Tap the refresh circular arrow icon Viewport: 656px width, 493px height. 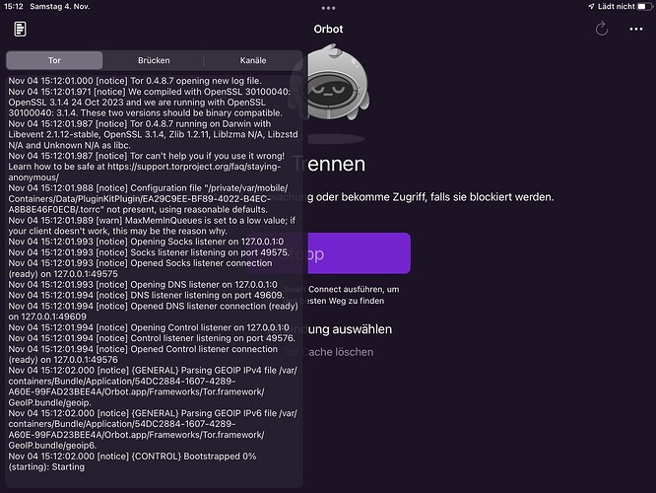pyautogui.click(x=602, y=29)
